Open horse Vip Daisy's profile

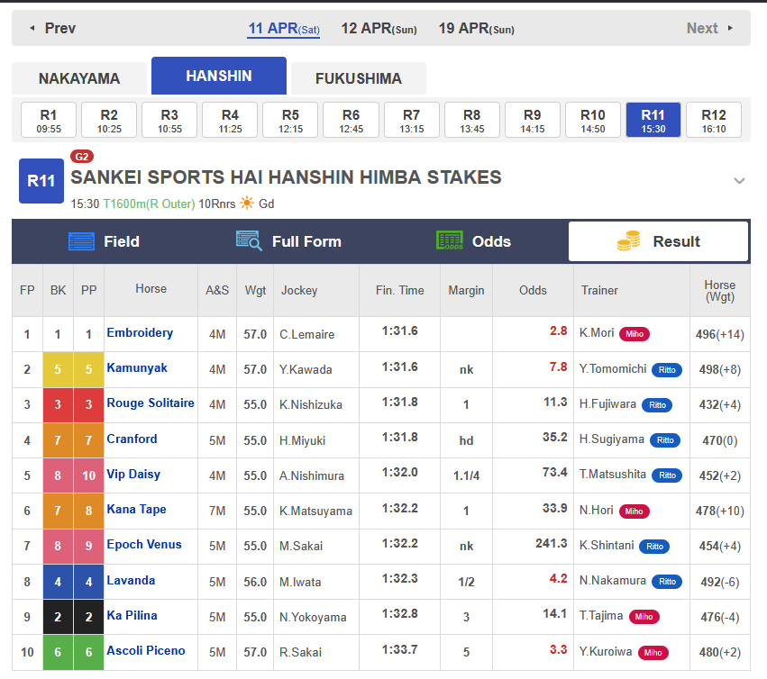point(133,475)
